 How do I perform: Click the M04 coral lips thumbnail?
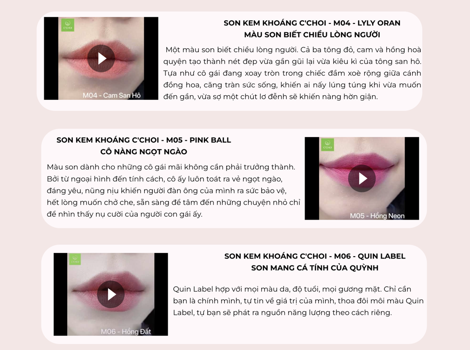pyautogui.click(x=101, y=58)
